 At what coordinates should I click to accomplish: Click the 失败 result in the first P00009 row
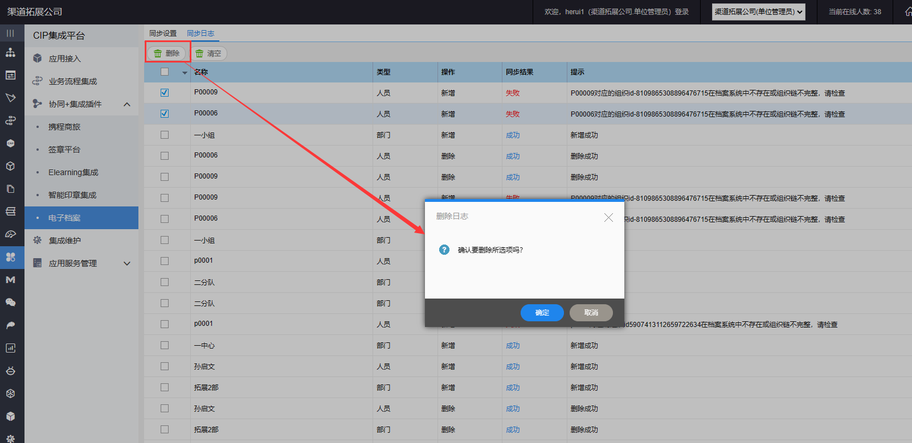(513, 93)
